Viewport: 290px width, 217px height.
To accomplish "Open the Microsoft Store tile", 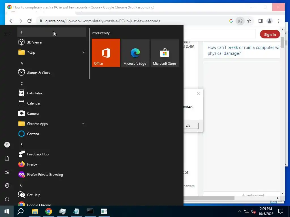I will (165, 53).
